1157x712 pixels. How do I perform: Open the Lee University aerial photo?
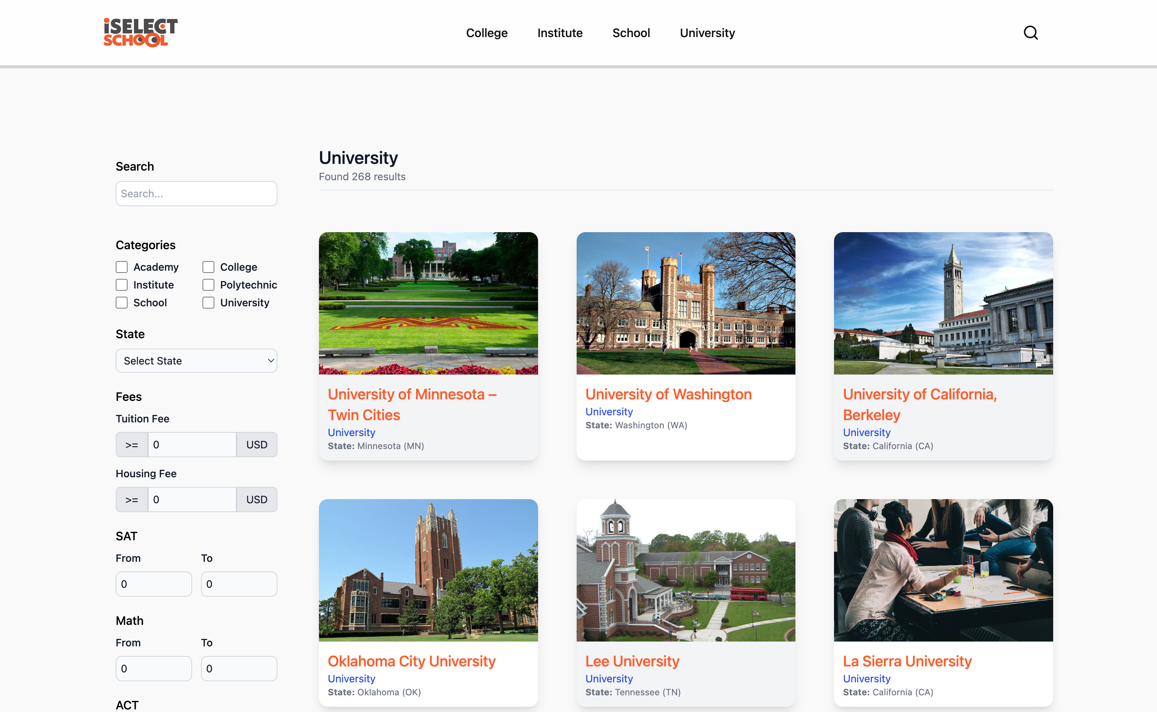[x=686, y=570]
